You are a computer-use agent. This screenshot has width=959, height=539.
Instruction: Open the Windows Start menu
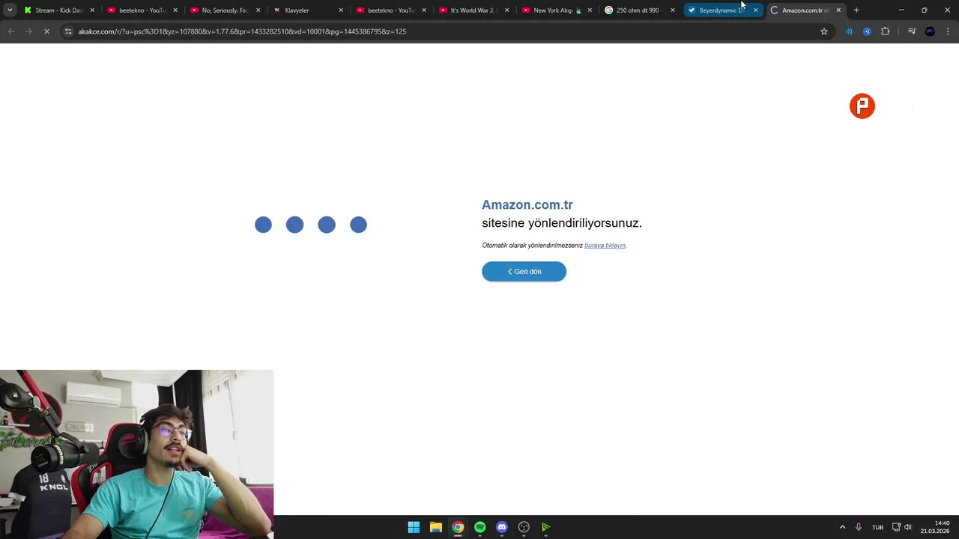pos(414,527)
